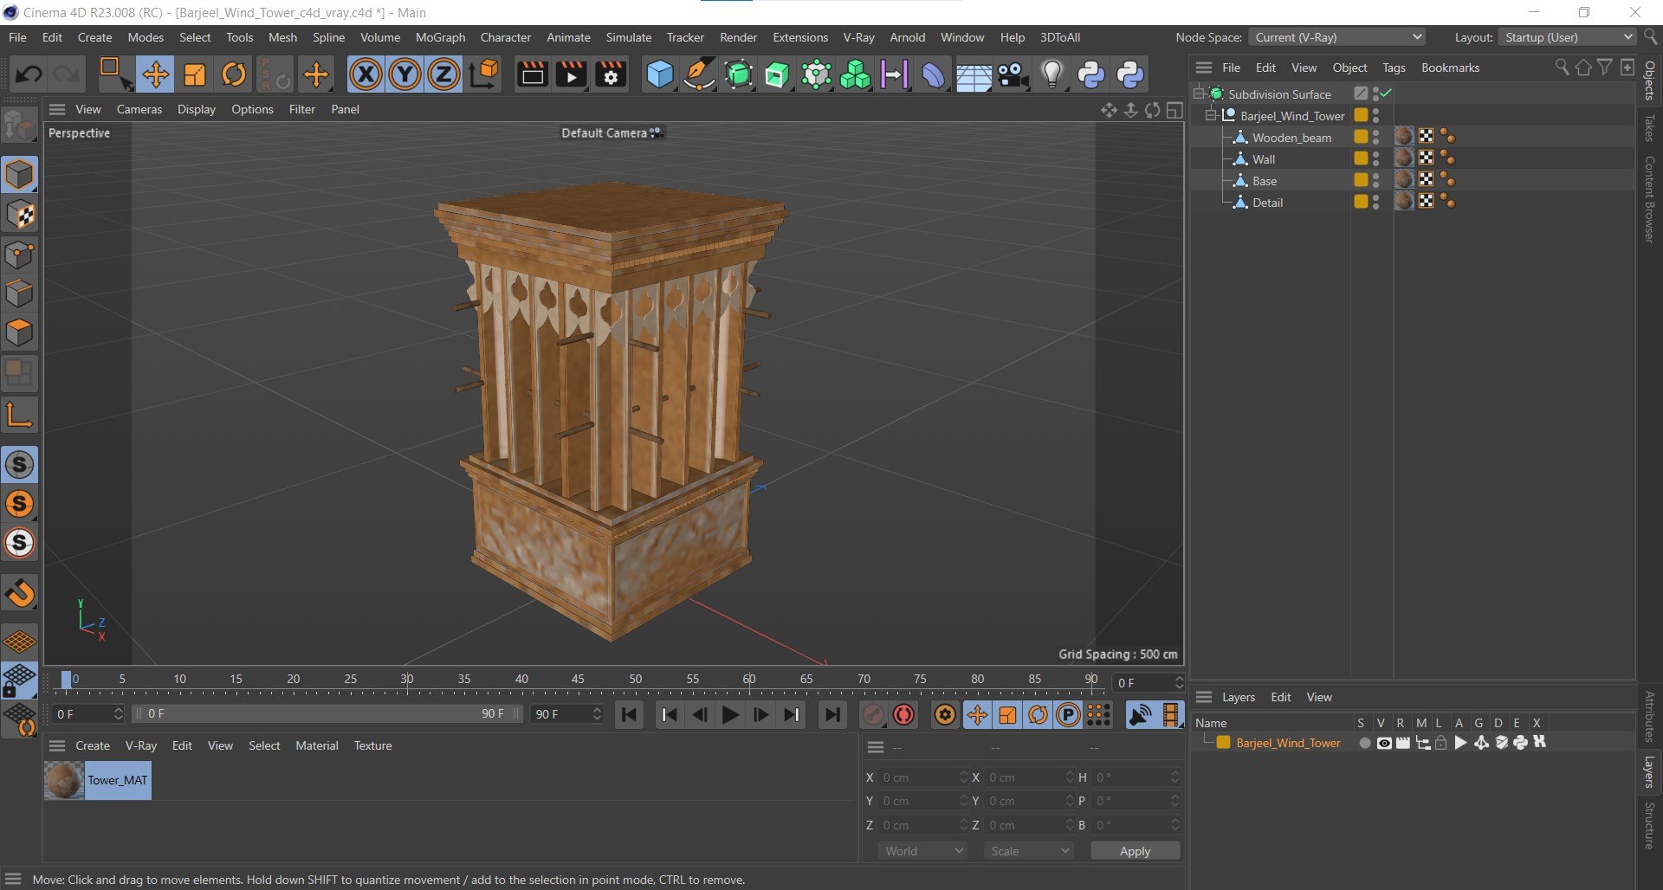The image size is (1663, 890).
Task: Select the Rotate tool
Action: 234,74
